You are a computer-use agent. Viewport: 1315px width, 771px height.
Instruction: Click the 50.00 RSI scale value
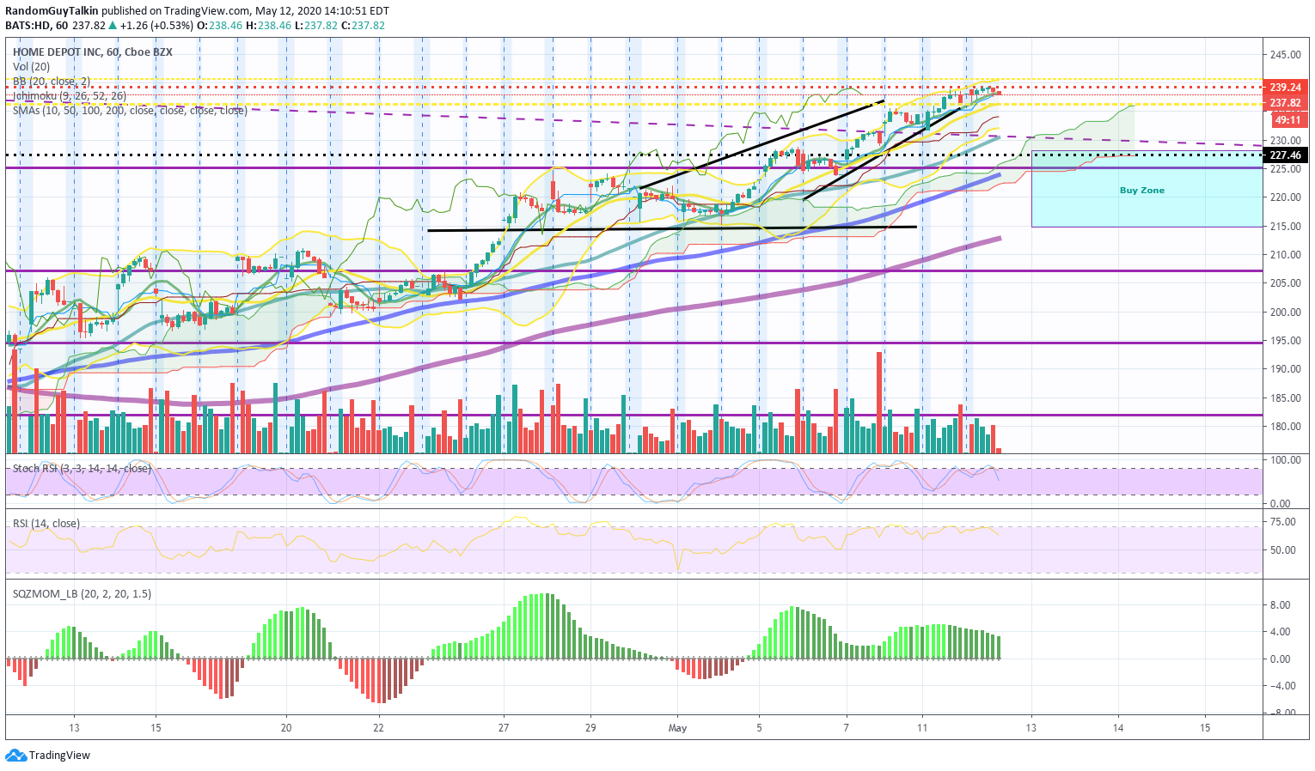pos(1285,550)
